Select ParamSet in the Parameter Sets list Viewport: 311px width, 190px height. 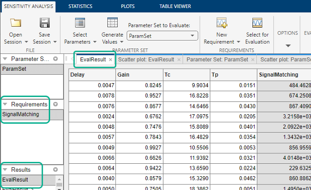(x=32, y=69)
